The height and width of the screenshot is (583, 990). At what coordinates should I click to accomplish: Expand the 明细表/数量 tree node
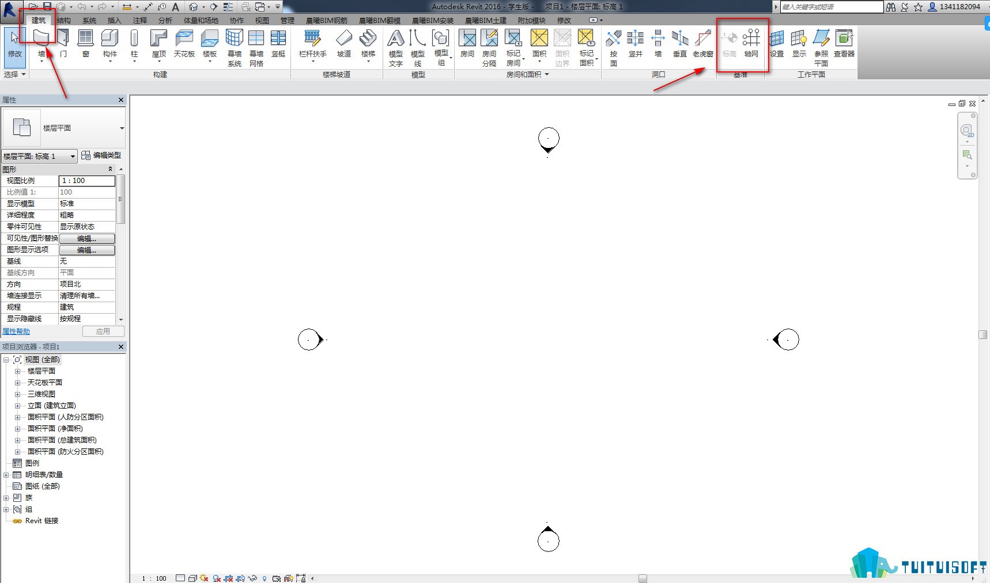6,475
